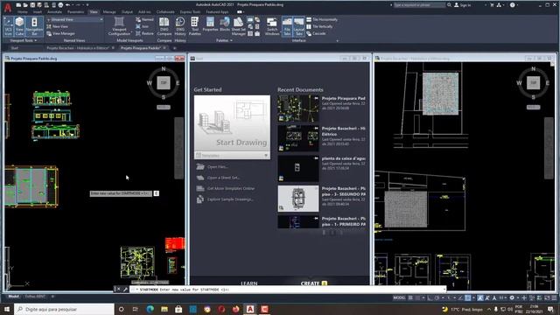Toggle grid display in status bar

point(410,297)
